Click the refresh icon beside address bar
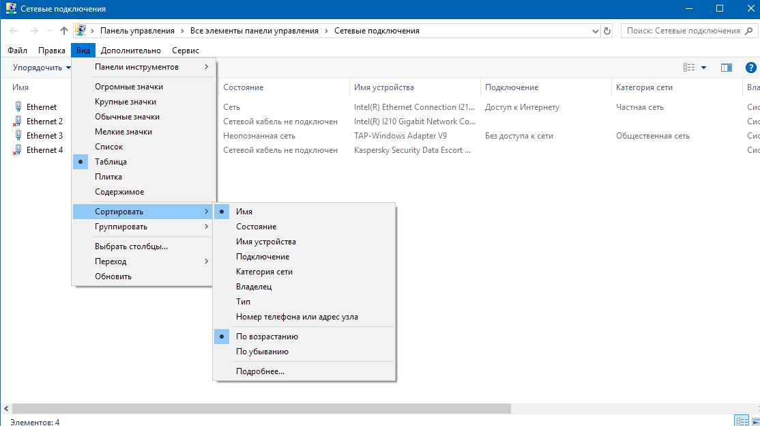The height and width of the screenshot is (426, 760). pyautogui.click(x=607, y=31)
